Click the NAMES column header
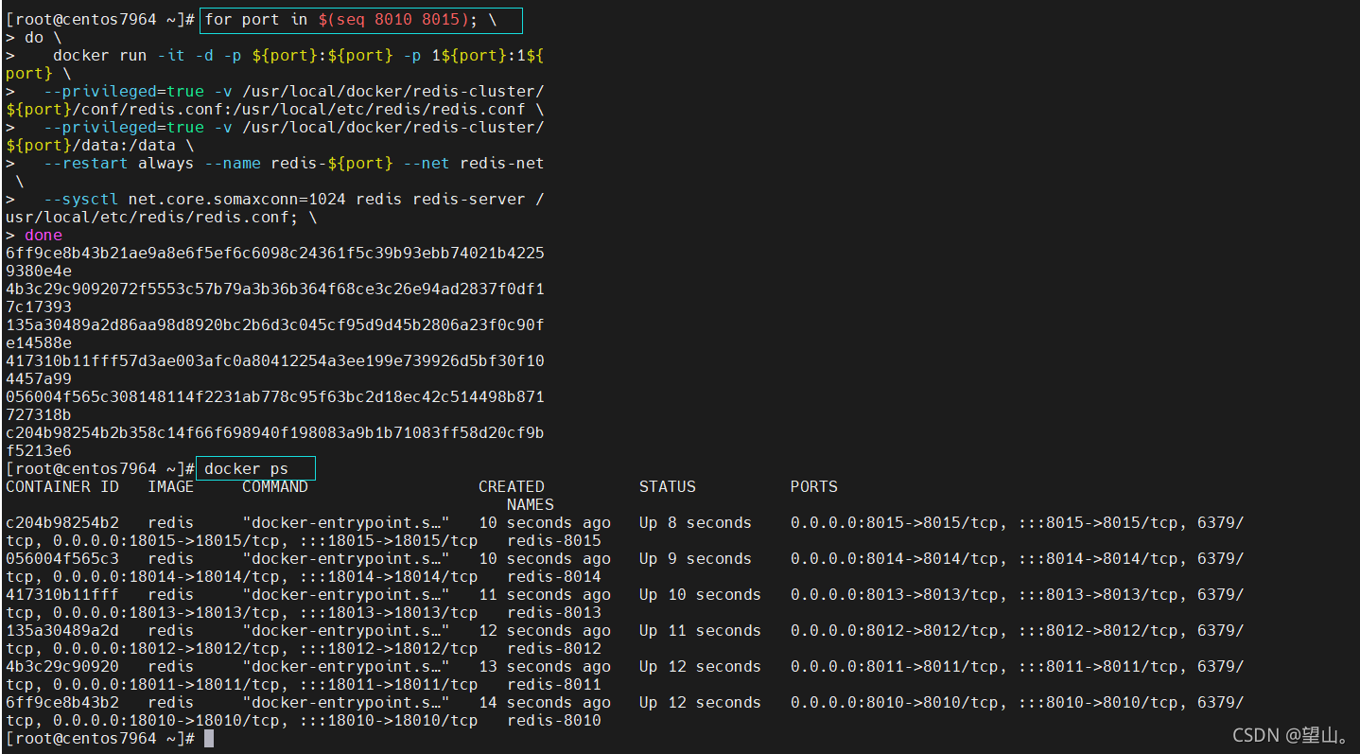 (531, 505)
